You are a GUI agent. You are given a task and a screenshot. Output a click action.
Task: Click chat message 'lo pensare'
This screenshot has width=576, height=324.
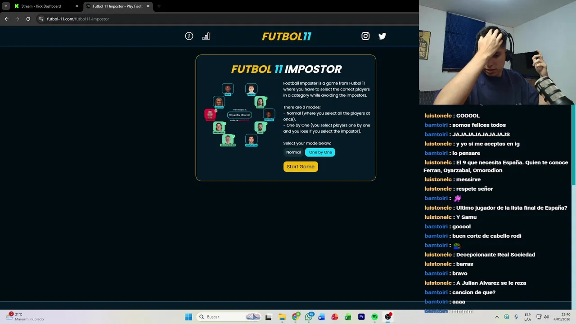tap(466, 153)
